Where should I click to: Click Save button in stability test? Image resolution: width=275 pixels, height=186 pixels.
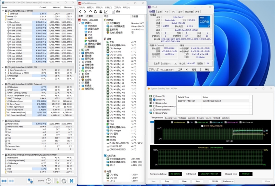197,181
